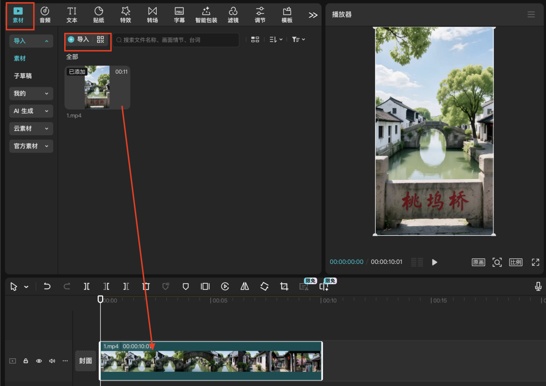Screen dimensions: 546x386
Task: Toggle the track visibility eye icon
Action: [39, 361]
